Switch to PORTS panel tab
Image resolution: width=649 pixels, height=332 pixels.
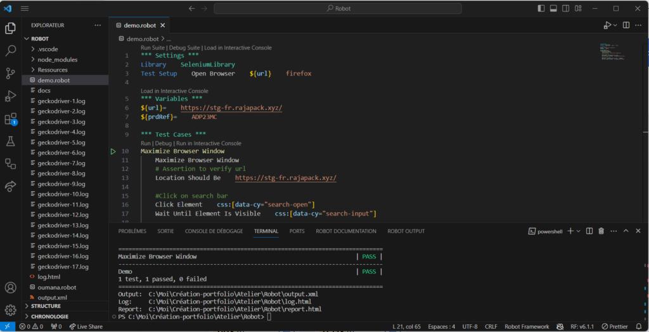[x=297, y=231]
